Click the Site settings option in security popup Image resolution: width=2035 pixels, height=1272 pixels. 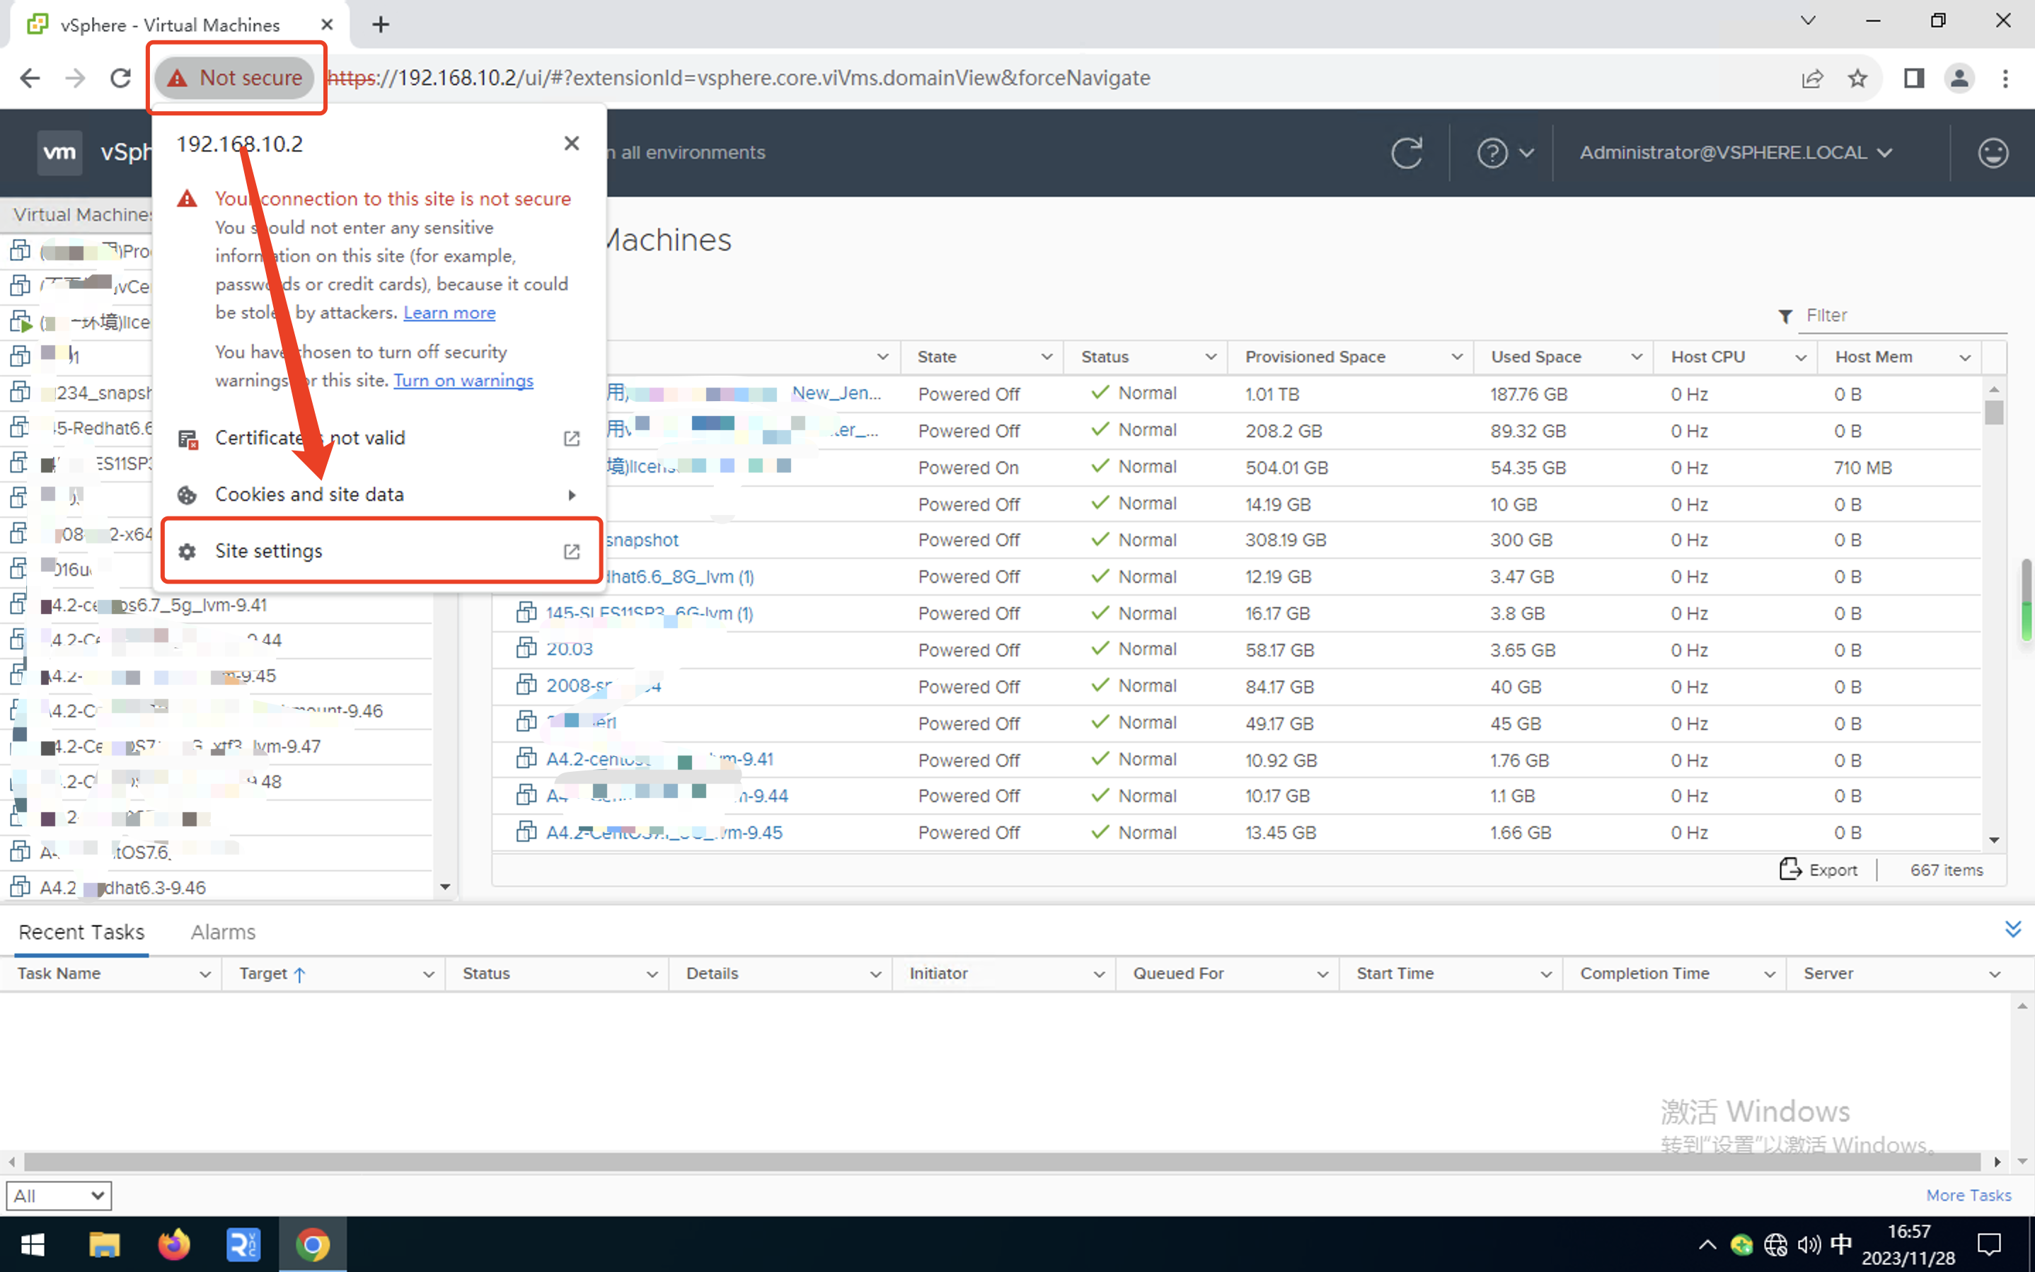click(378, 550)
